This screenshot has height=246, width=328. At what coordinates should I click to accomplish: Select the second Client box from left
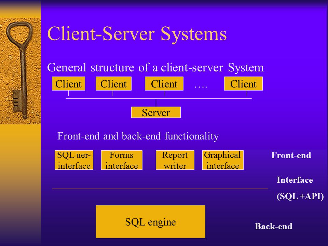coord(113,84)
